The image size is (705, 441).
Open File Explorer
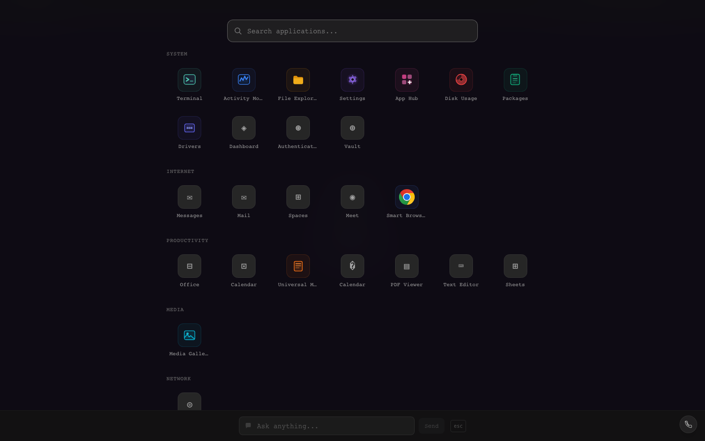(x=298, y=80)
